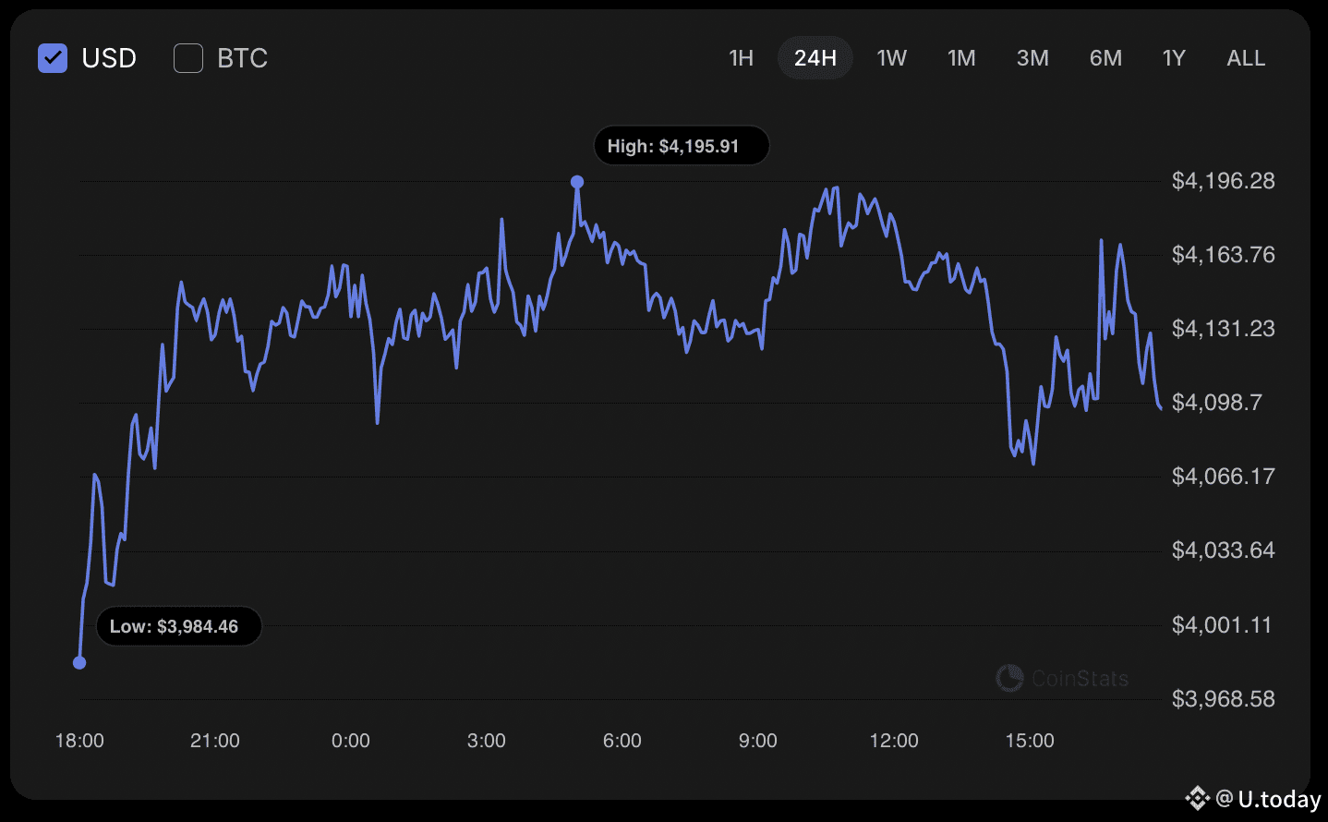Switch to the 1H timeframe

coord(741,58)
